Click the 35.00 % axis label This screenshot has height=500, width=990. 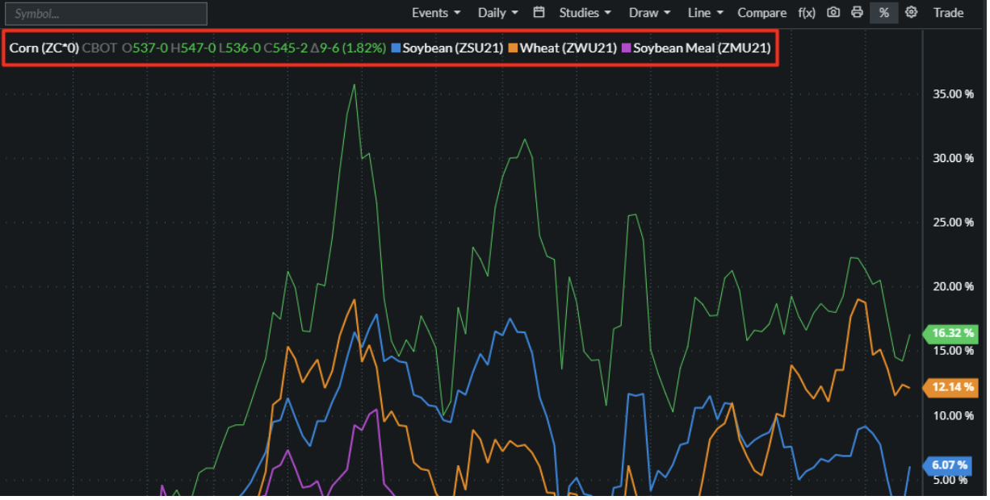pos(953,94)
